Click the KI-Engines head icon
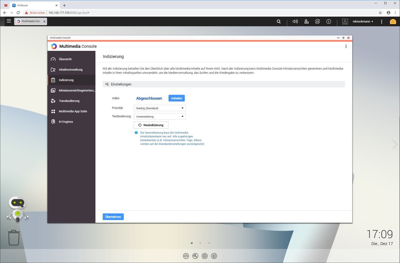This screenshot has height=263, width=400. [x=53, y=122]
